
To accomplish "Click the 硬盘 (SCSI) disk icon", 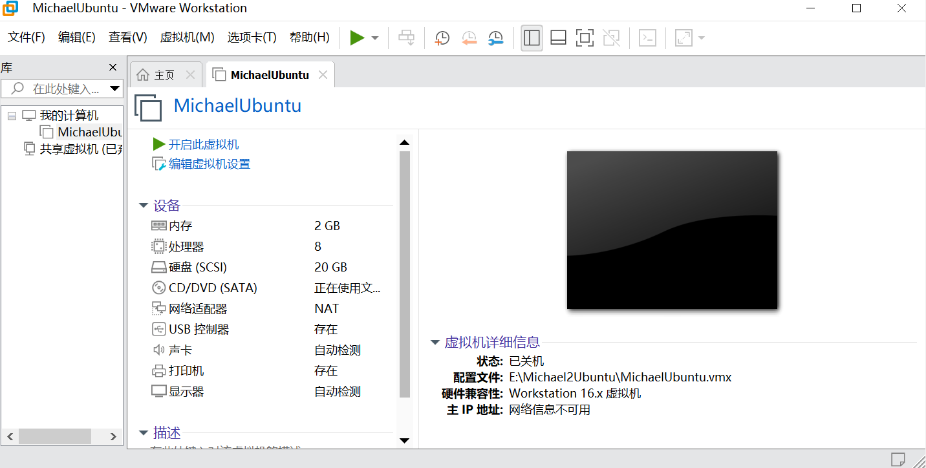I will [158, 267].
